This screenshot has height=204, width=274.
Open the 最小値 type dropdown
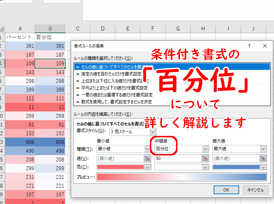tap(147, 149)
